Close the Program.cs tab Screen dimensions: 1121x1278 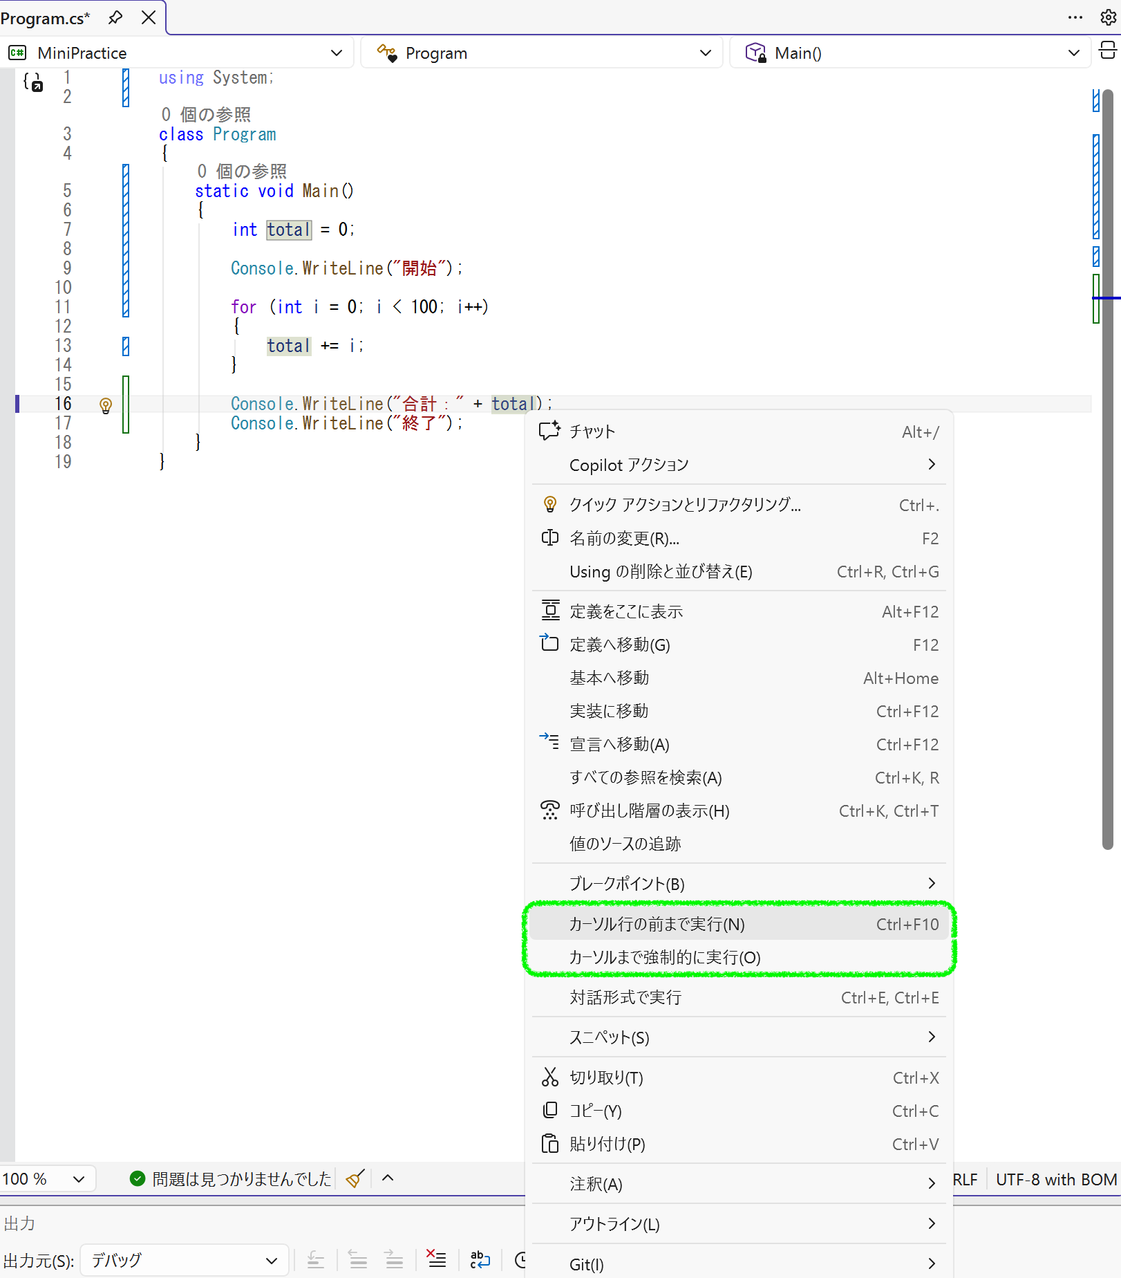point(149,18)
